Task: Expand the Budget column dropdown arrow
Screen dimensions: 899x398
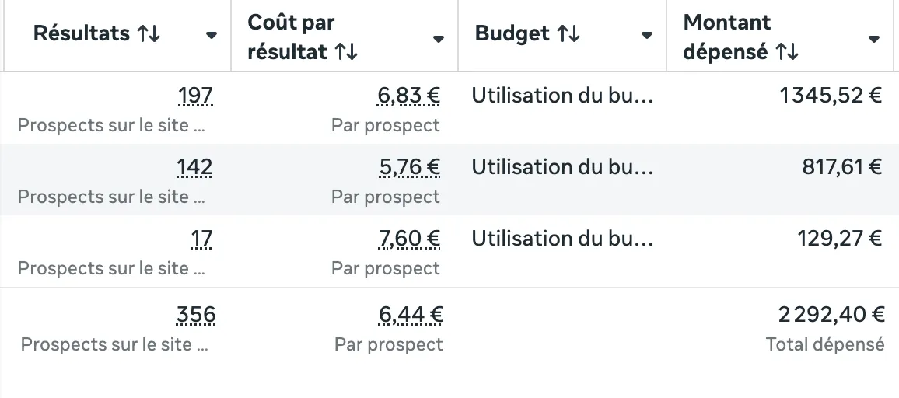Action: coord(646,36)
